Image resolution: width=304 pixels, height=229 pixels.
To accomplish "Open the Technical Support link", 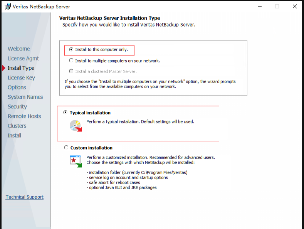I will point(25,197).
